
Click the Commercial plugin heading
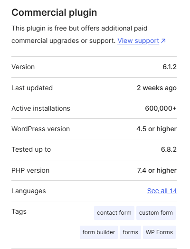click(54, 12)
